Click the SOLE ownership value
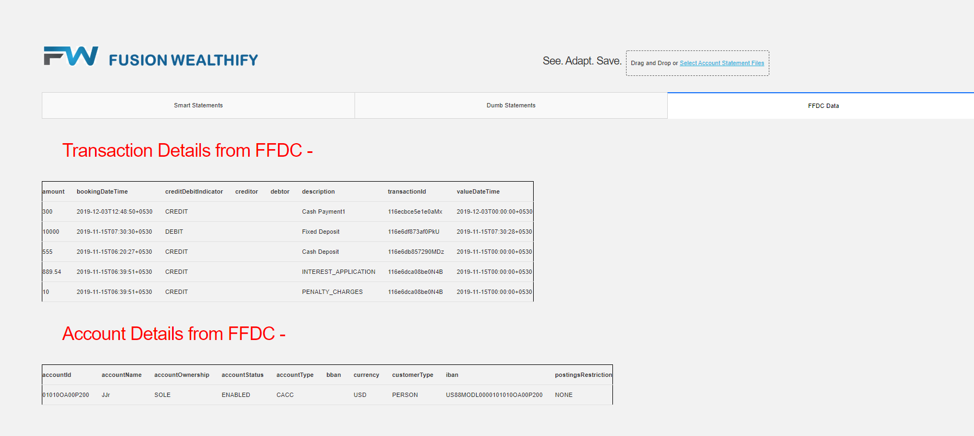974x436 pixels. (162, 395)
